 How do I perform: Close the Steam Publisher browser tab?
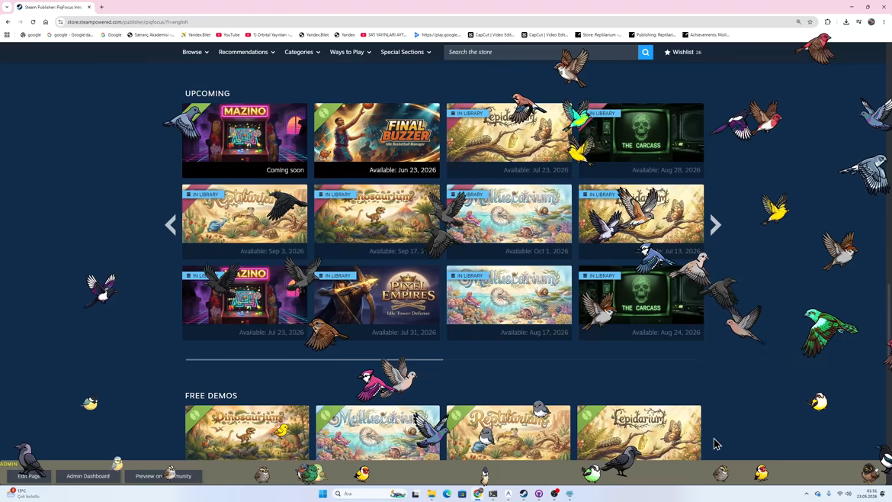click(88, 7)
